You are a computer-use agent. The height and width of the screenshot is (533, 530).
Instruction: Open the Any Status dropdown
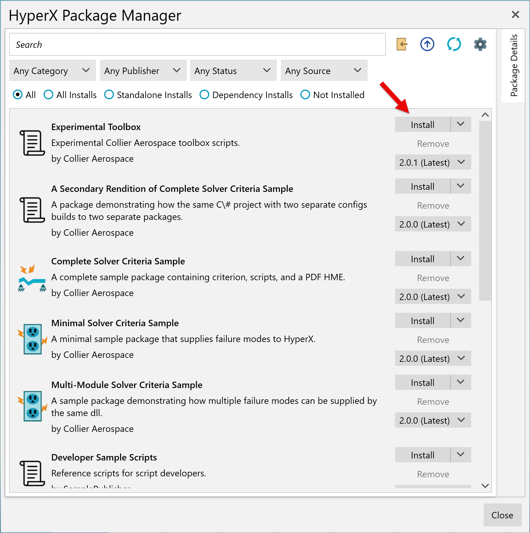point(233,71)
